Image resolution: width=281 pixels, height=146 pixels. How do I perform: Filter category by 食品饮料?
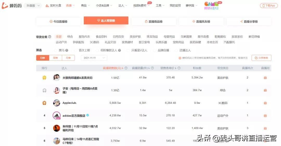click(x=101, y=37)
